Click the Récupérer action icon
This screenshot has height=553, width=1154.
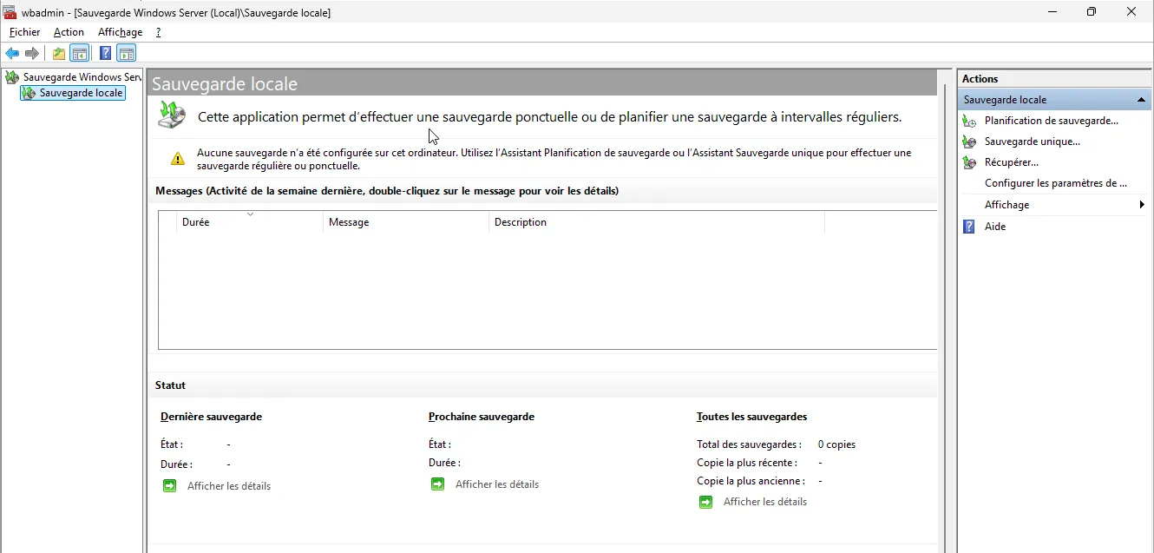[x=969, y=162]
